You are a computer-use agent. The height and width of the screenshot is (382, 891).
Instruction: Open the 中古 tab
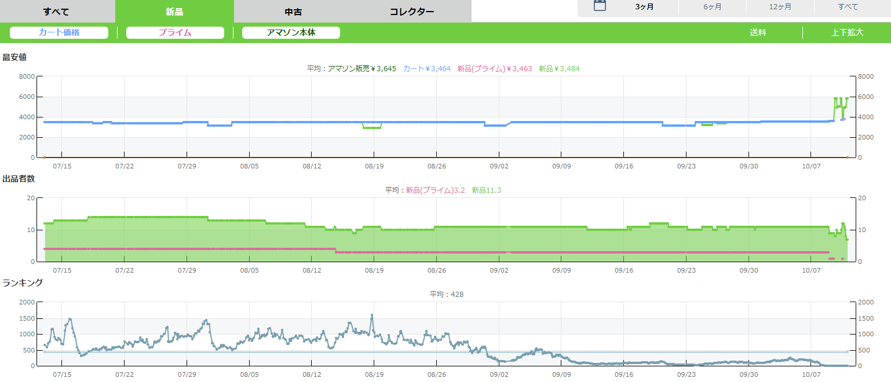tap(293, 12)
